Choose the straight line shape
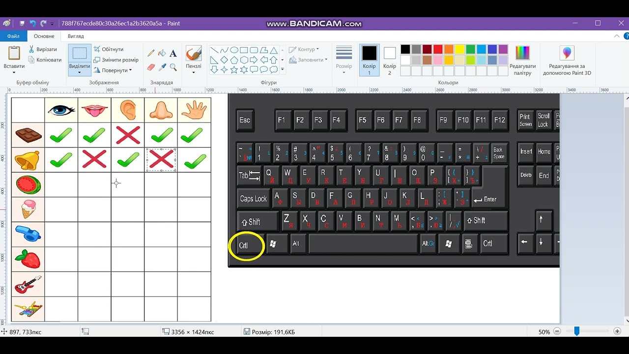Image resolution: width=629 pixels, height=354 pixels. click(214, 50)
